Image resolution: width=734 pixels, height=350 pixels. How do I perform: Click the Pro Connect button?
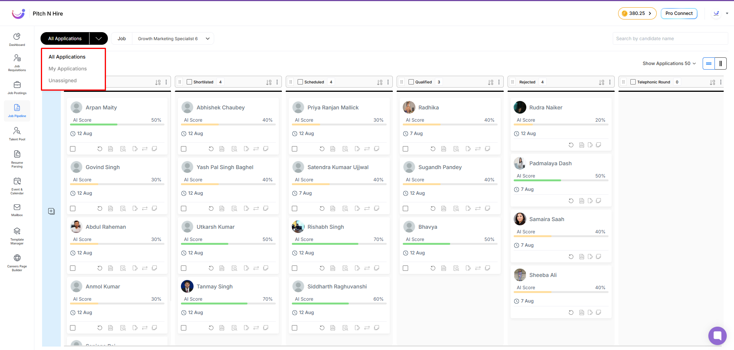(679, 13)
